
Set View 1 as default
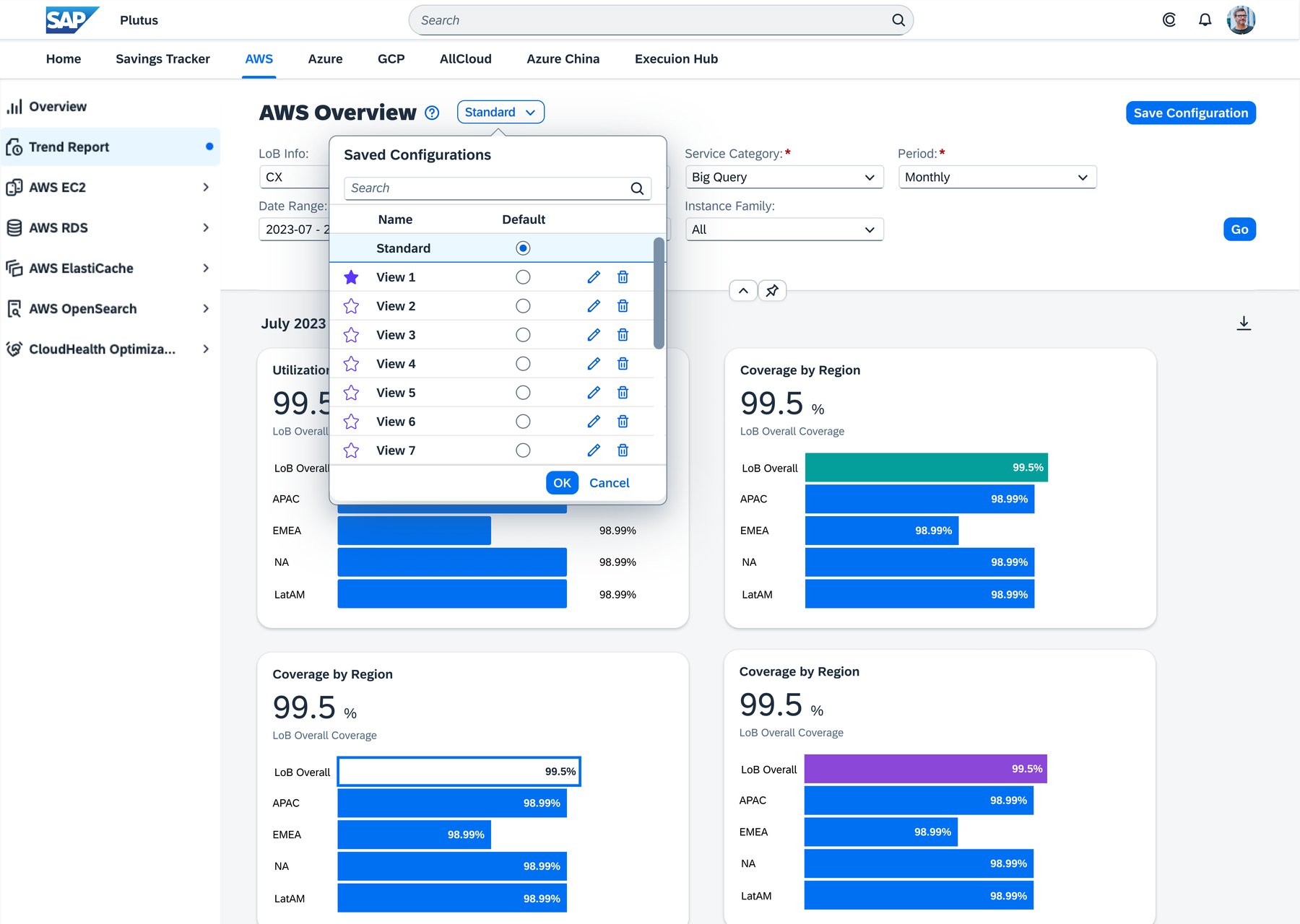(x=523, y=277)
